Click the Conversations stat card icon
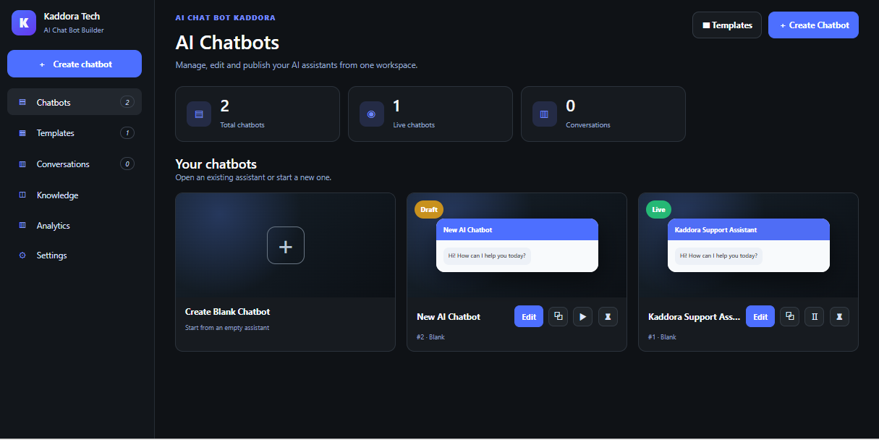Image resolution: width=879 pixels, height=440 pixels. click(x=545, y=114)
